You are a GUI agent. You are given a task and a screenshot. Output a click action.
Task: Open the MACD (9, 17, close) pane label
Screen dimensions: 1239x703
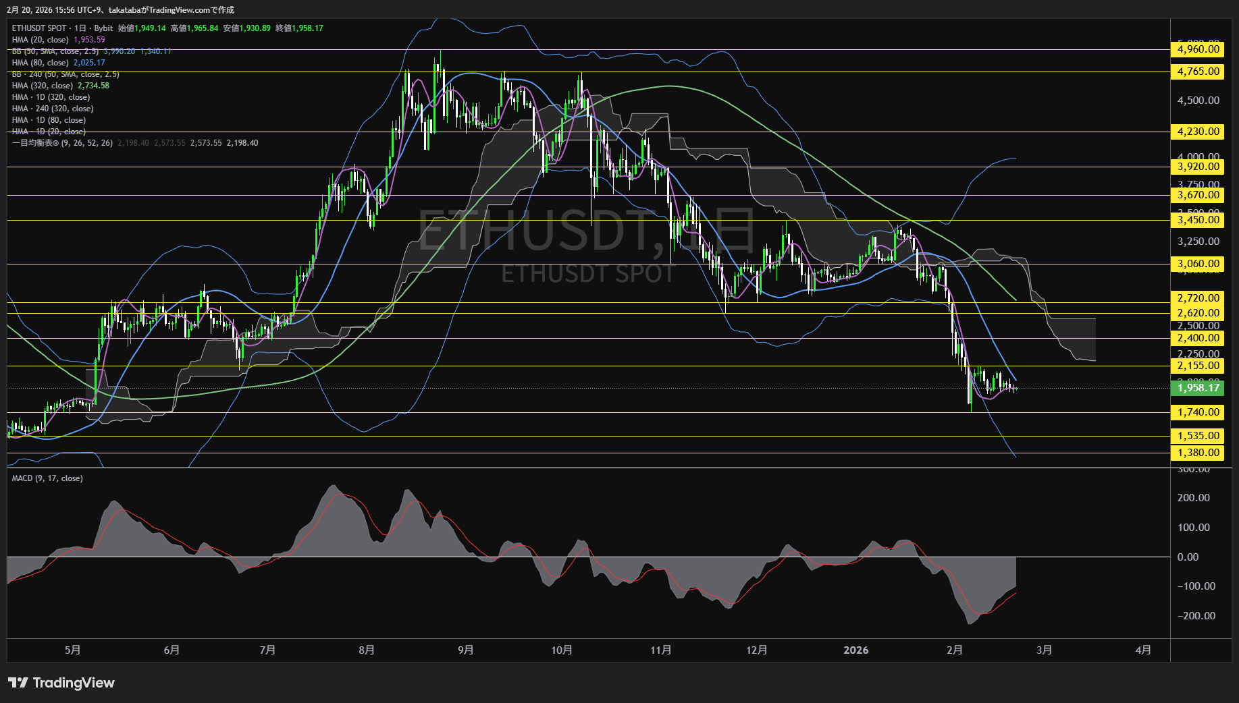point(47,478)
